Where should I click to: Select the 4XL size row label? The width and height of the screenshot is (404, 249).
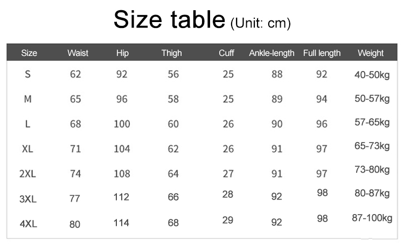pos(29,224)
